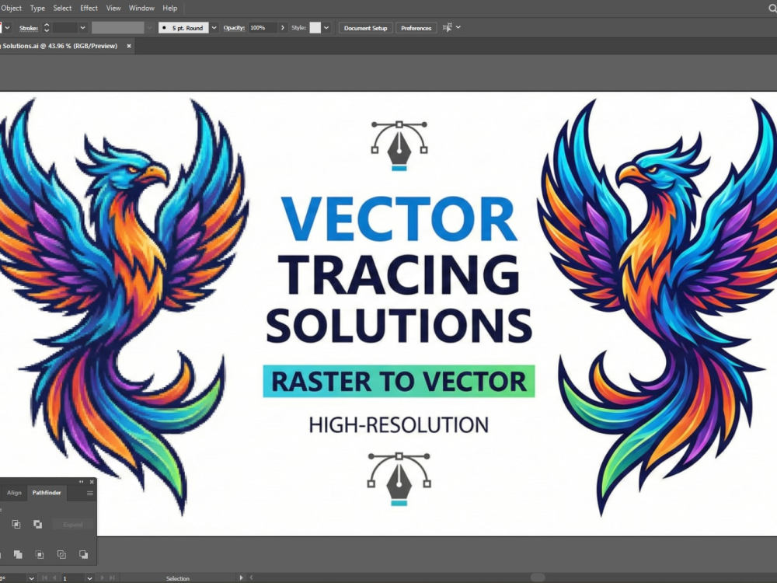Screen dimensions: 777x583
Task: Click the HIGH-RESOLUTION text on artboard
Action: click(399, 425)
